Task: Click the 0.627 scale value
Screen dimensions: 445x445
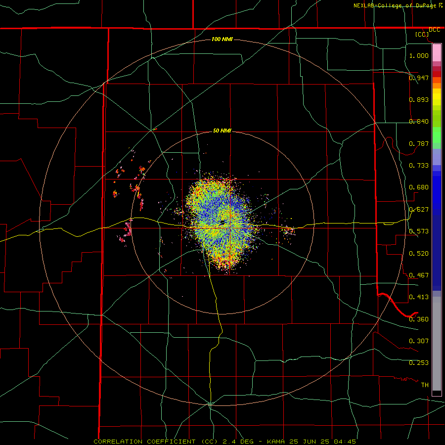Action: pos(419,210)
